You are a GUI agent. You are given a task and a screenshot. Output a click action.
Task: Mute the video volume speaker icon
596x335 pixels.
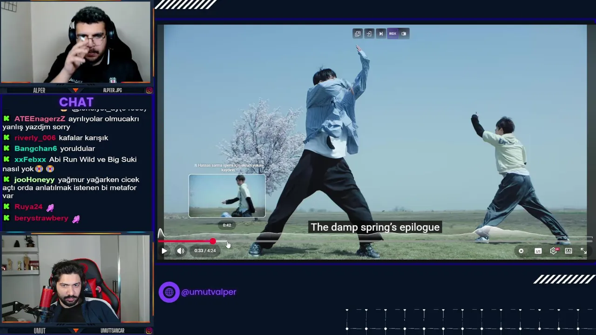pyautogui.click(x=181, y=251)
